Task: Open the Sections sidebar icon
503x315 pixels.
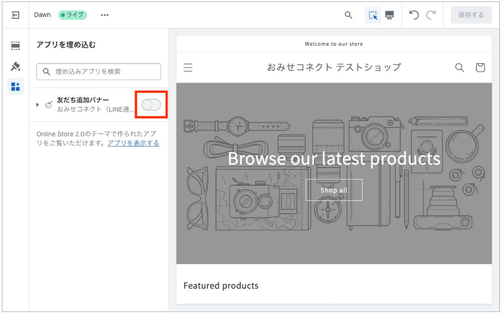Action: [15, 46]
